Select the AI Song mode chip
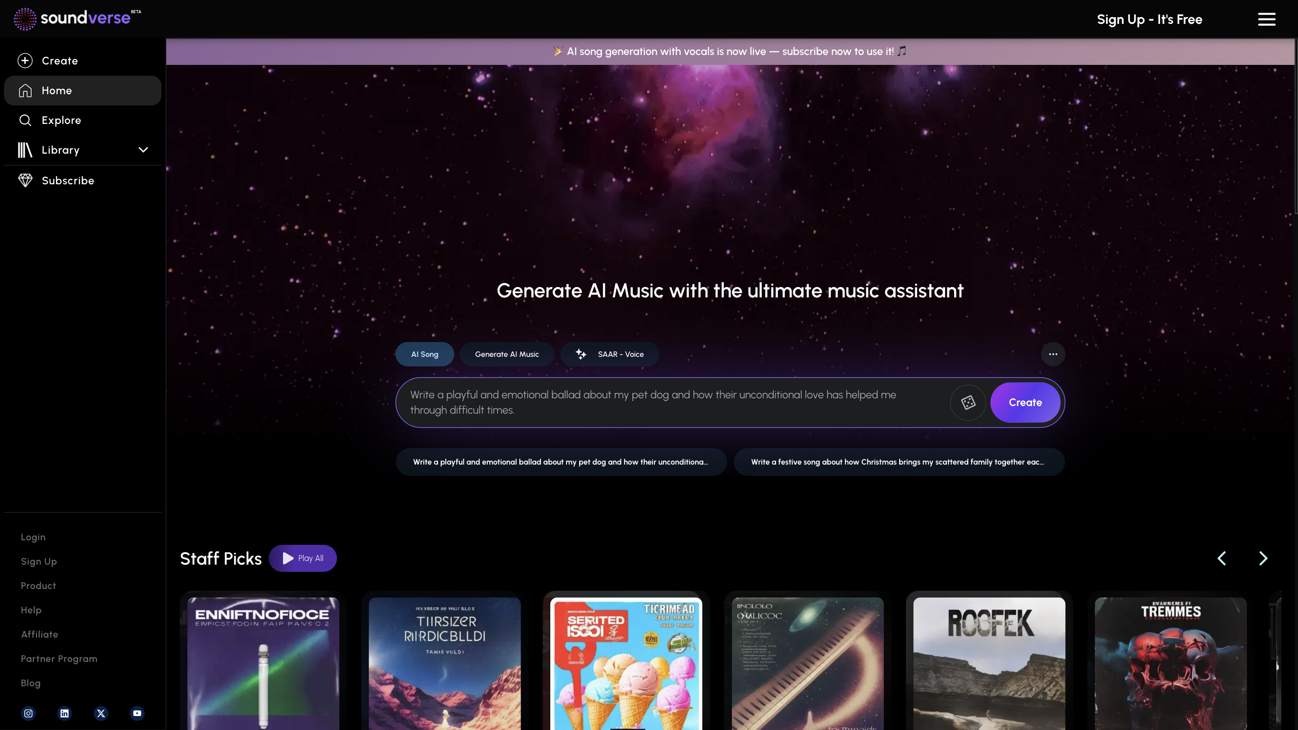1298x730 pixels. tap(424, 354)
